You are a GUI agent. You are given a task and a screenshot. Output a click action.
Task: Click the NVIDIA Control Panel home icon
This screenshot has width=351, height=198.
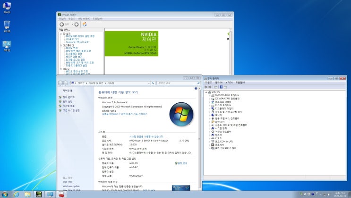click(x=85, y=24)
